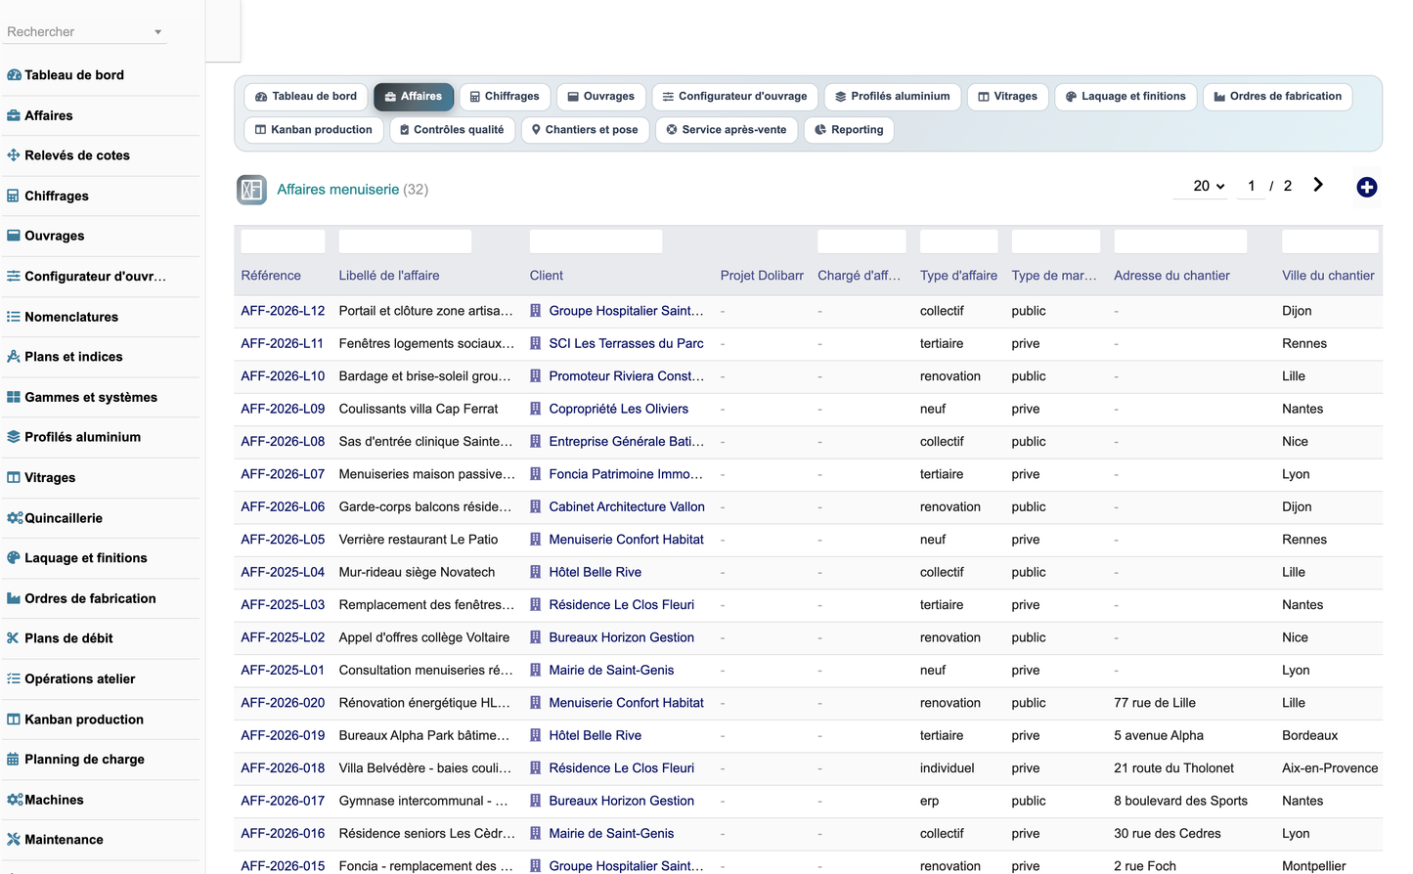Sort by Référence column header
The image size is (1413, 874).
tap(271, 276)
